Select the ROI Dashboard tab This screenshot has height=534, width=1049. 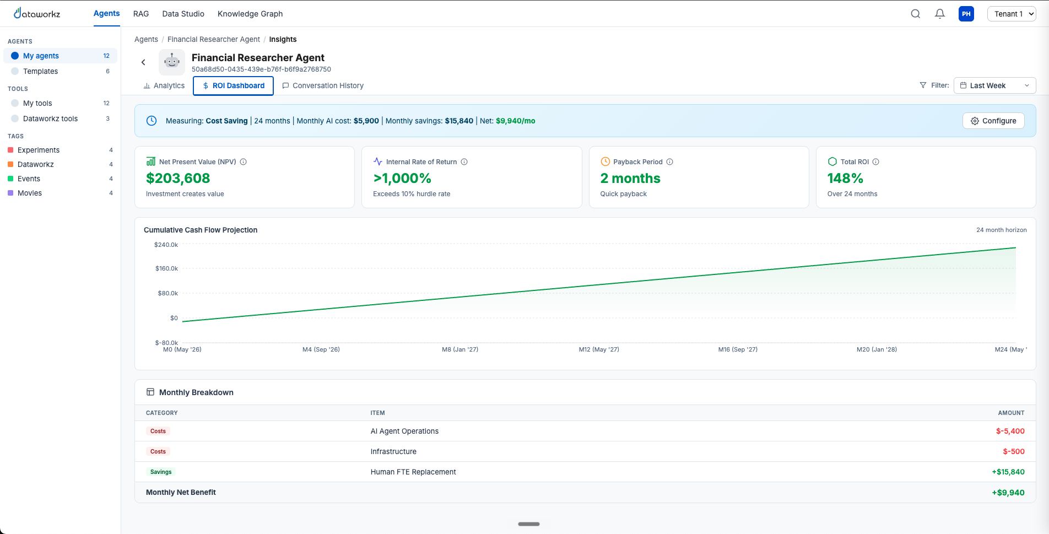pos(233,85)
